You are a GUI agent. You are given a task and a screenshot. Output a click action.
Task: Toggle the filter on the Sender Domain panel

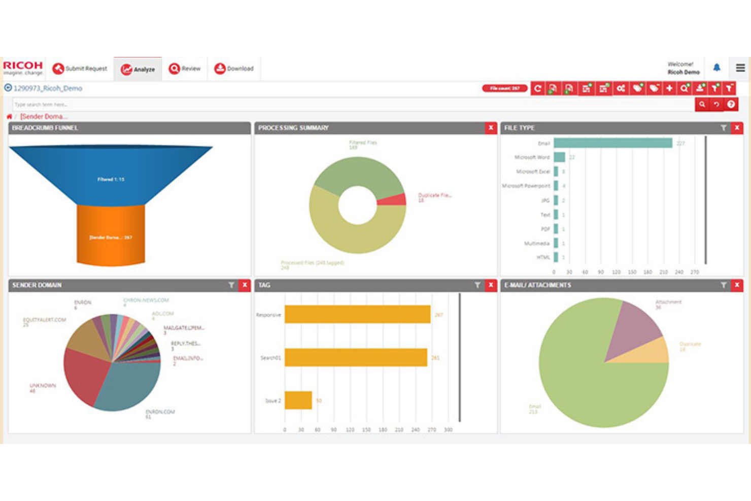coord(231,285)
